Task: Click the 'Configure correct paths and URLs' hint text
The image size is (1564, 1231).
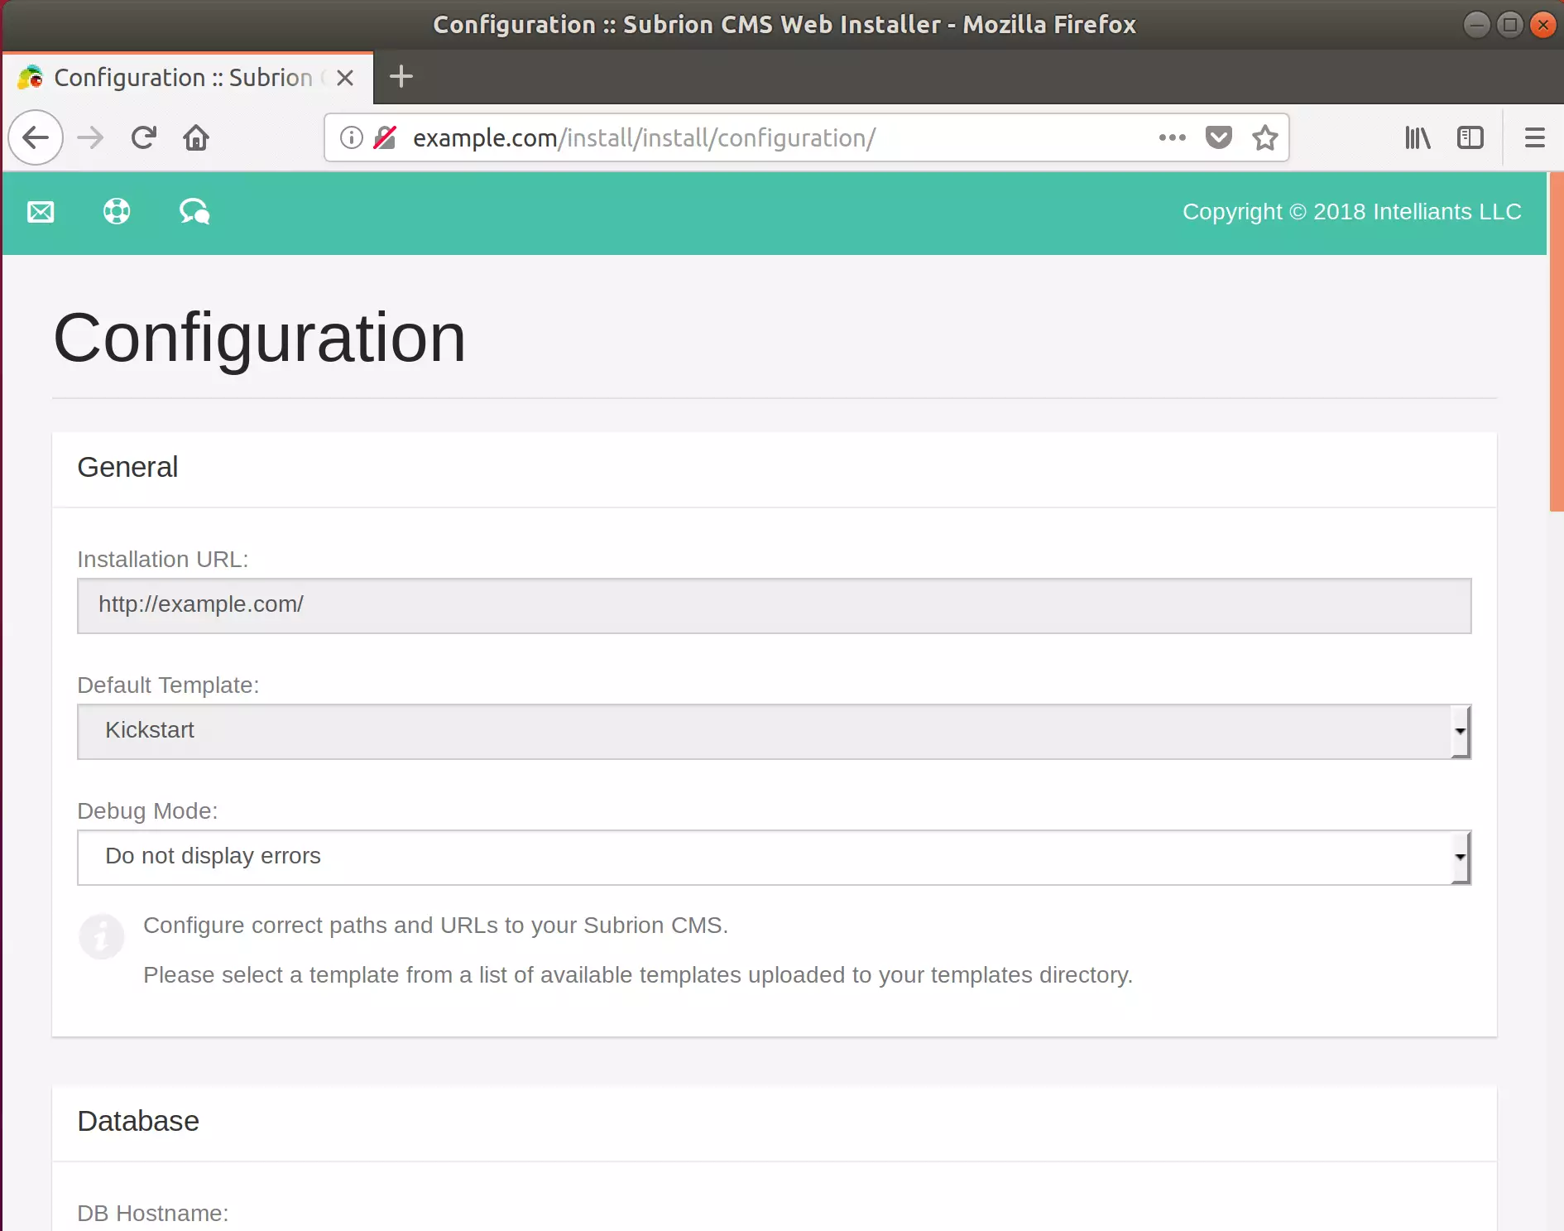Action: point(435,926)
